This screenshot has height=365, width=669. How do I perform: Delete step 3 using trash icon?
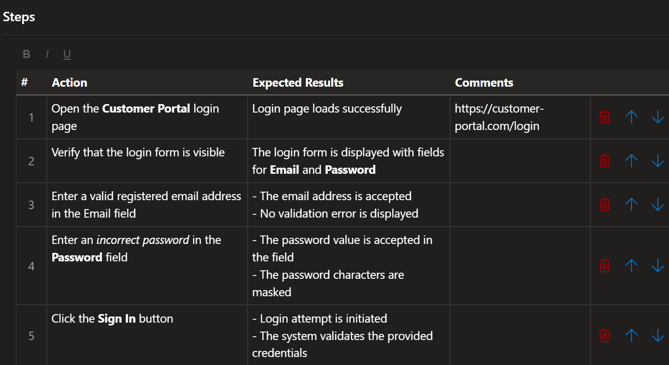tap(605, 204)
